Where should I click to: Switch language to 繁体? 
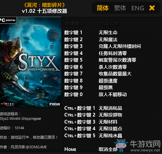tap(120, 8)
